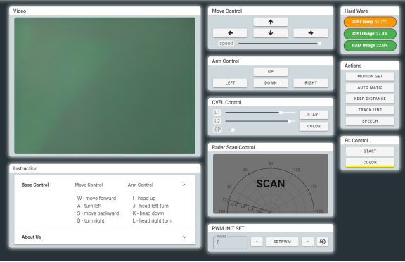Click START in CVFL Control
Image resolution: width=405 pixels, height=262 pixels.
point(314,114)
